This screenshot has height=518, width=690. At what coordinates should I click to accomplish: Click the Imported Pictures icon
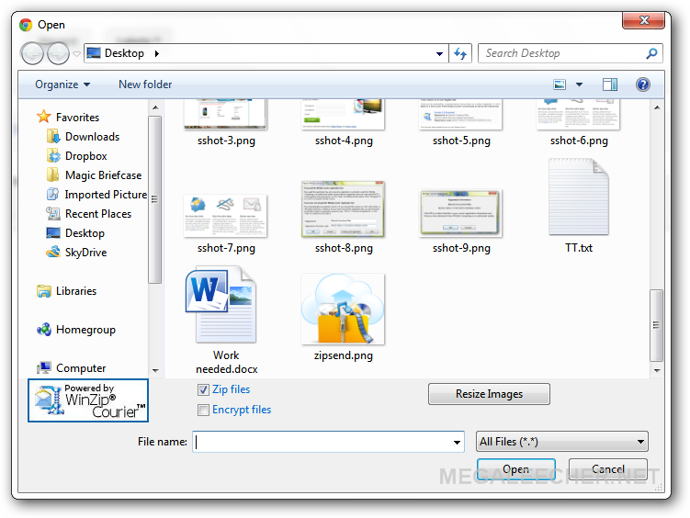point(52,195)
